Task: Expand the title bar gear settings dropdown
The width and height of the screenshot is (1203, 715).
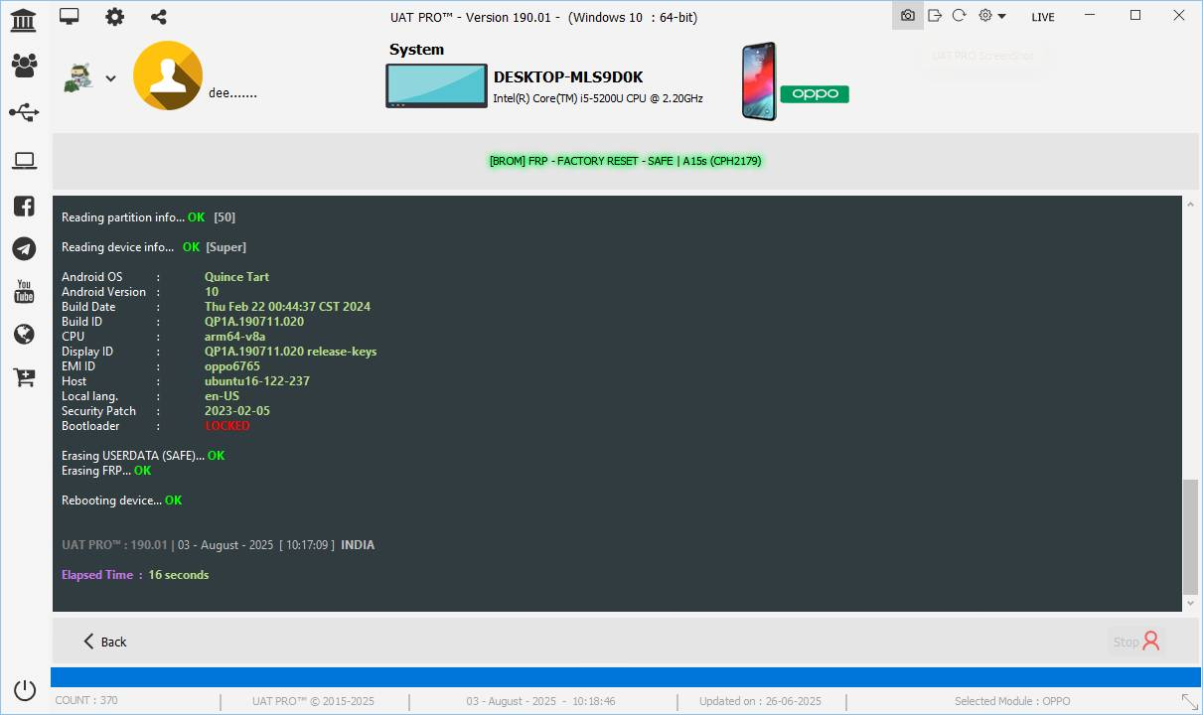Action: 991,16
